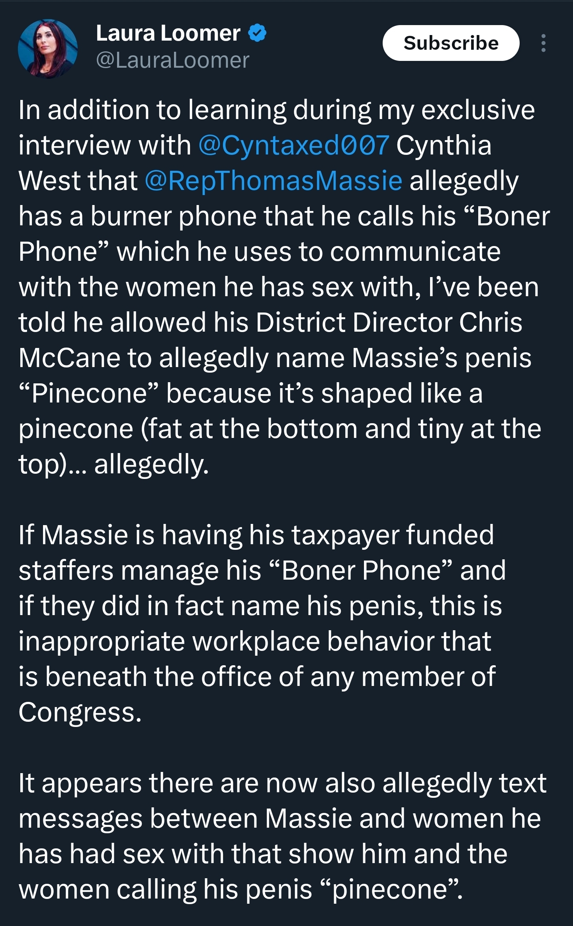Screen dimensions: 573x926
Task: Click the Subscribe button
Action: click(451, 43)
